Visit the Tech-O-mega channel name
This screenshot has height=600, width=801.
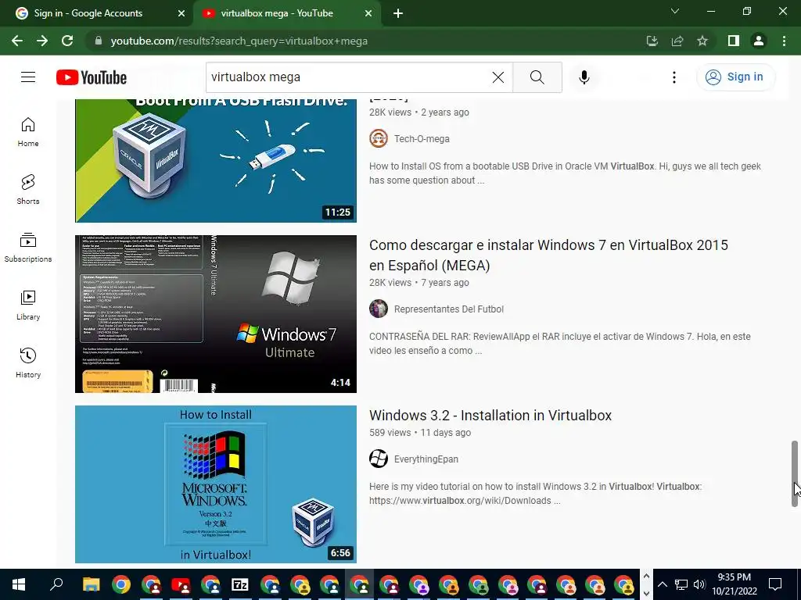(422, 139)
